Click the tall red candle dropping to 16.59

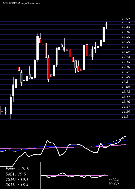(48, 69)
